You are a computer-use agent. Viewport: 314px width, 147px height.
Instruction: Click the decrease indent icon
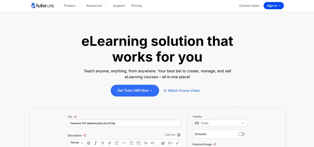tap(153, 143)
